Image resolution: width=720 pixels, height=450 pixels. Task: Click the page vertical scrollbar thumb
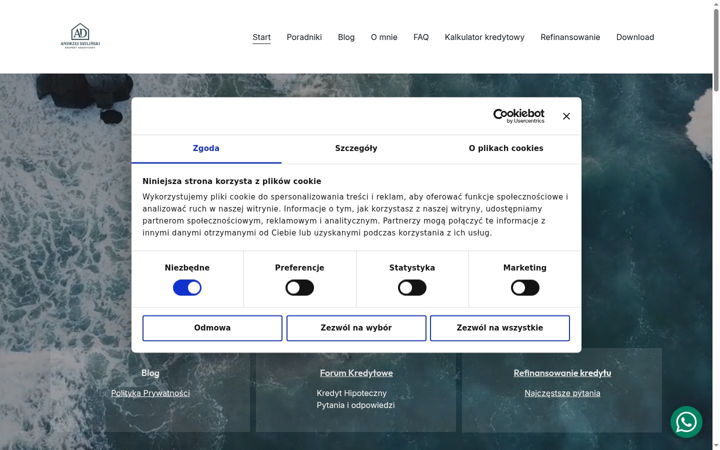click(716, 49)
